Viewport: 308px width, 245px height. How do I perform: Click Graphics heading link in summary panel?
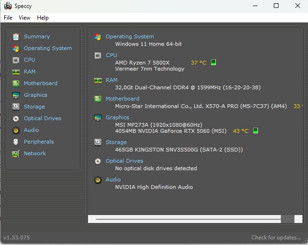coord(117,117)
